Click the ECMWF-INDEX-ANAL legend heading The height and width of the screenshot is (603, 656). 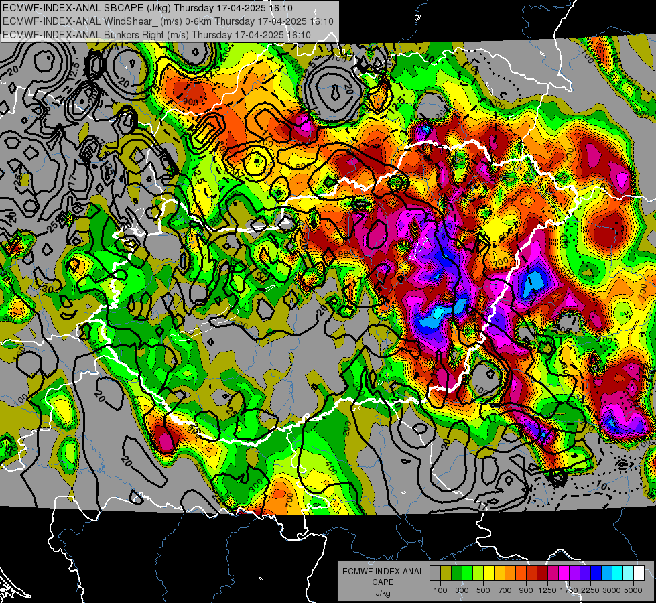coord(383,572)
